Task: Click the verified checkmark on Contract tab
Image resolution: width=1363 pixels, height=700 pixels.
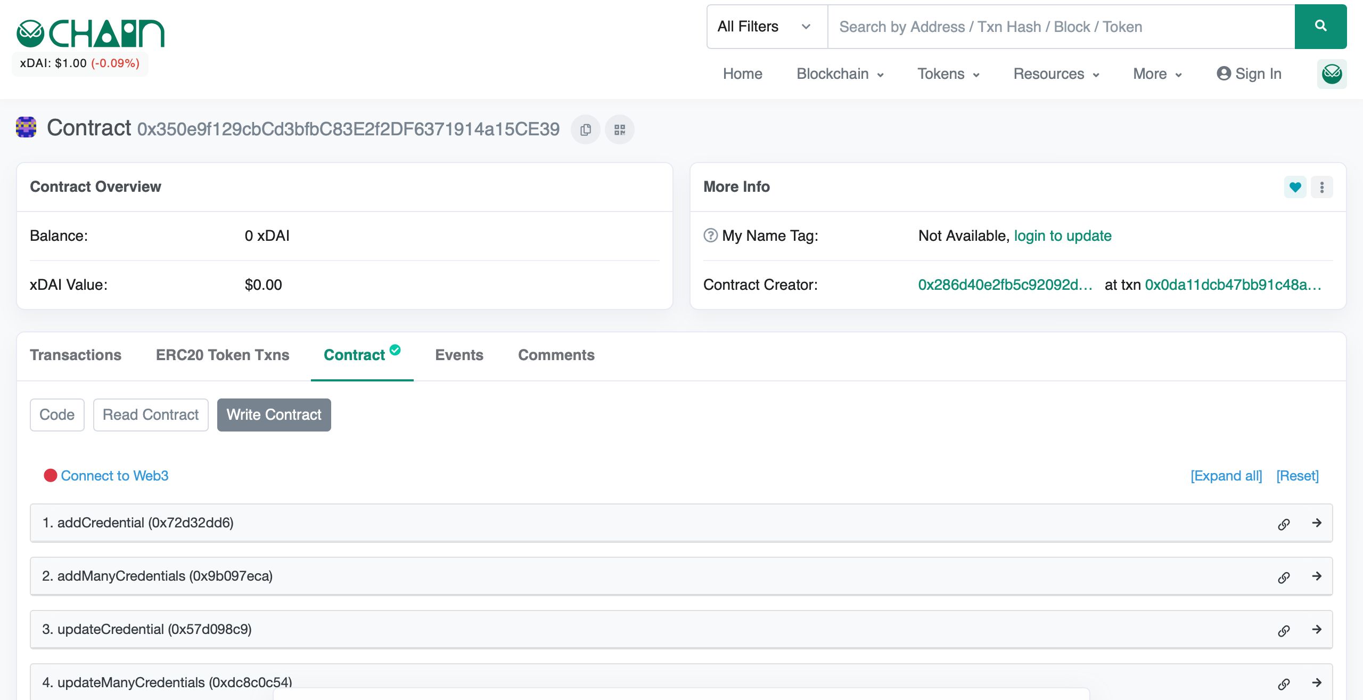Action: click(x=395, y=349)
